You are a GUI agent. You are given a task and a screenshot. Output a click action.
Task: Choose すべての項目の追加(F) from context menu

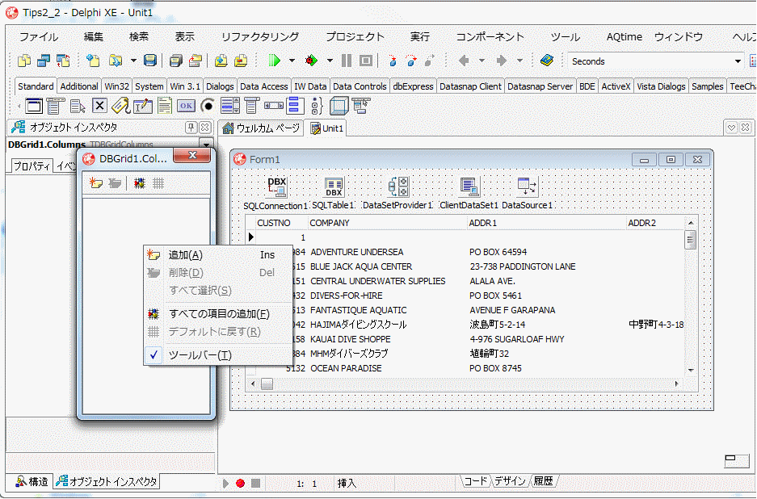[219, 313]
